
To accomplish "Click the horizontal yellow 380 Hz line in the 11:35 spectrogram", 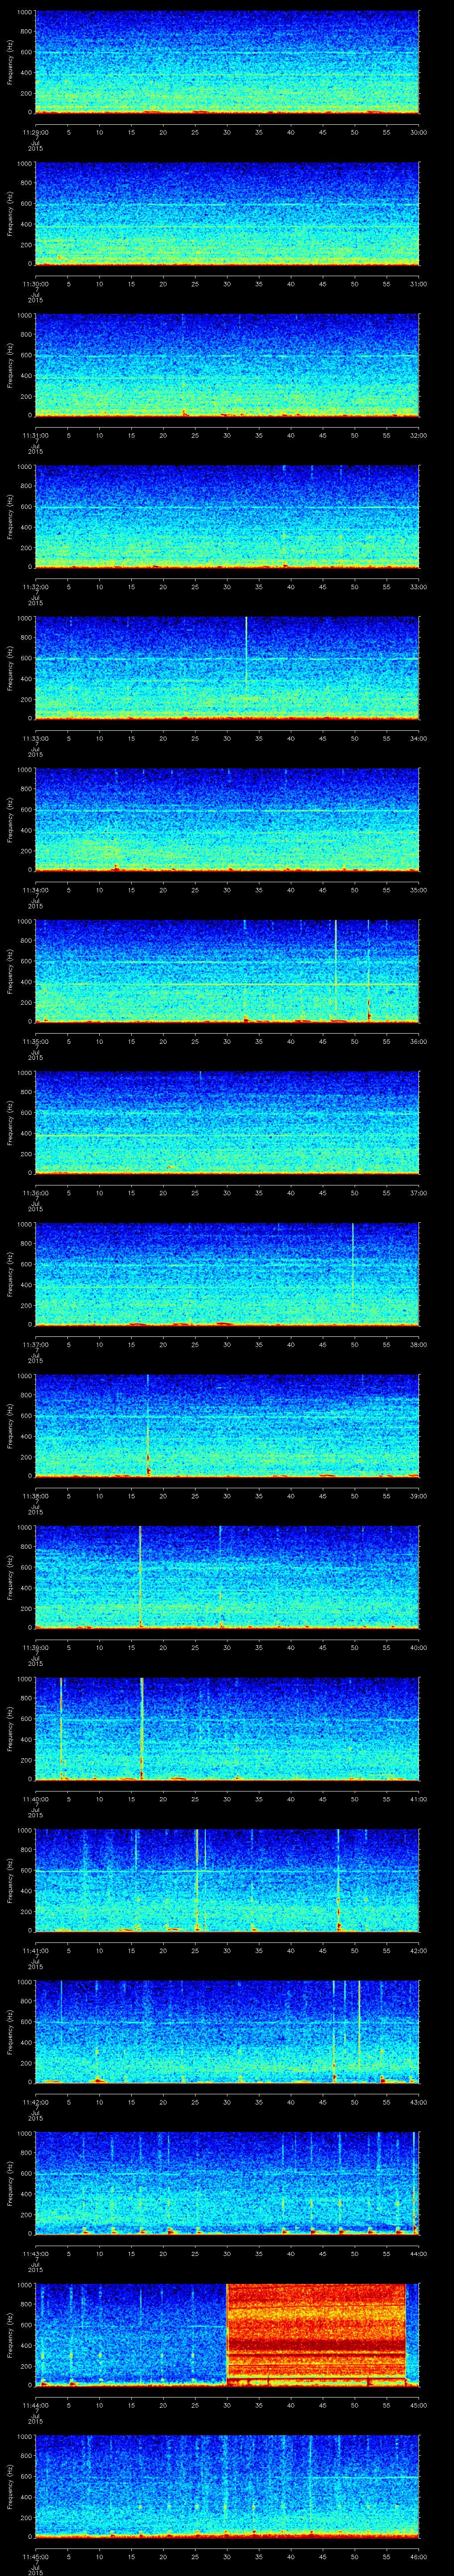I will 227,984.
